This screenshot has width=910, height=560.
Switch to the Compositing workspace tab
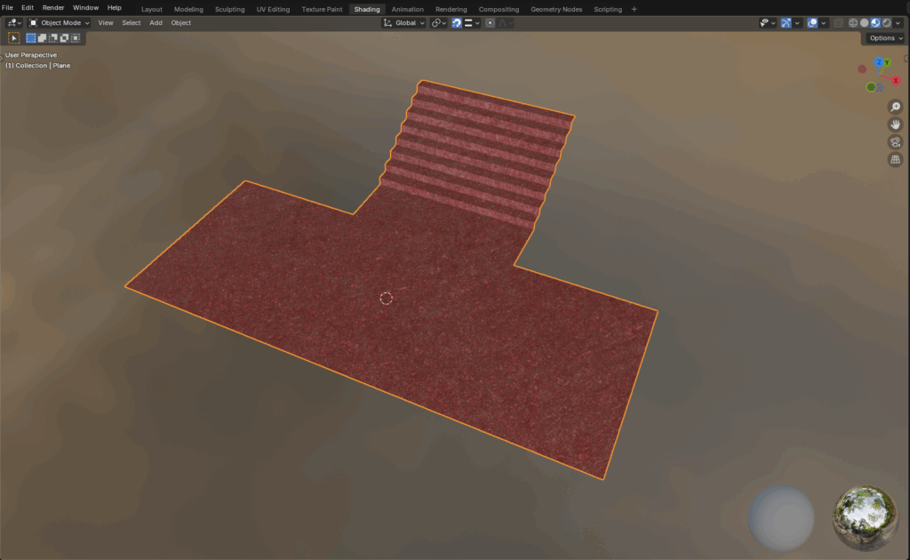pos(499,9)
